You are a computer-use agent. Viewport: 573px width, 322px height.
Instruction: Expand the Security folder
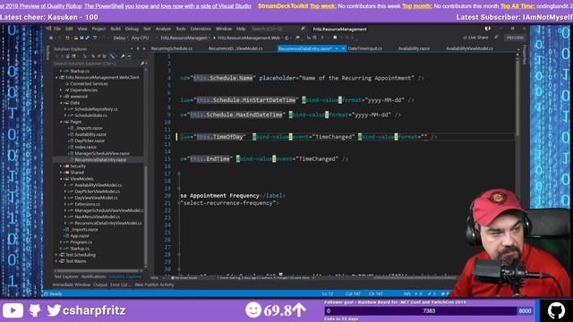[x=61, y=166]
